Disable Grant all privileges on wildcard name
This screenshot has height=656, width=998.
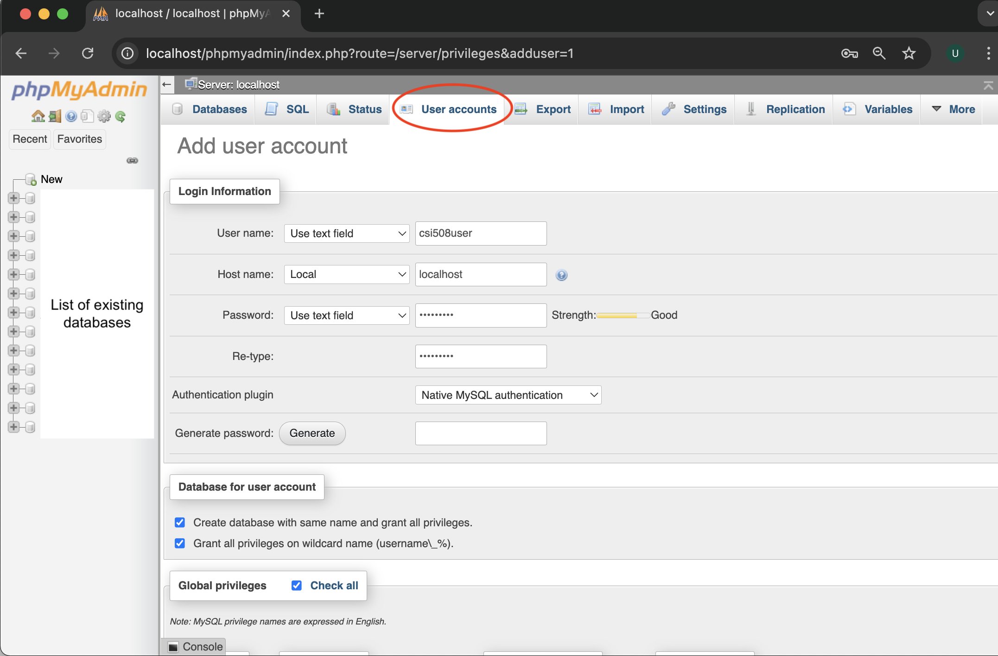pyautogui.click(x=180, y=543)
